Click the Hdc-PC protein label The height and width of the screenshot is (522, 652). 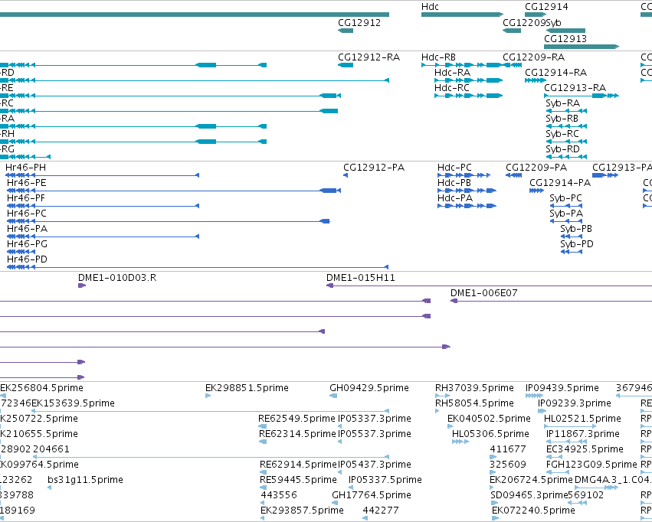(x=454, y=168)
